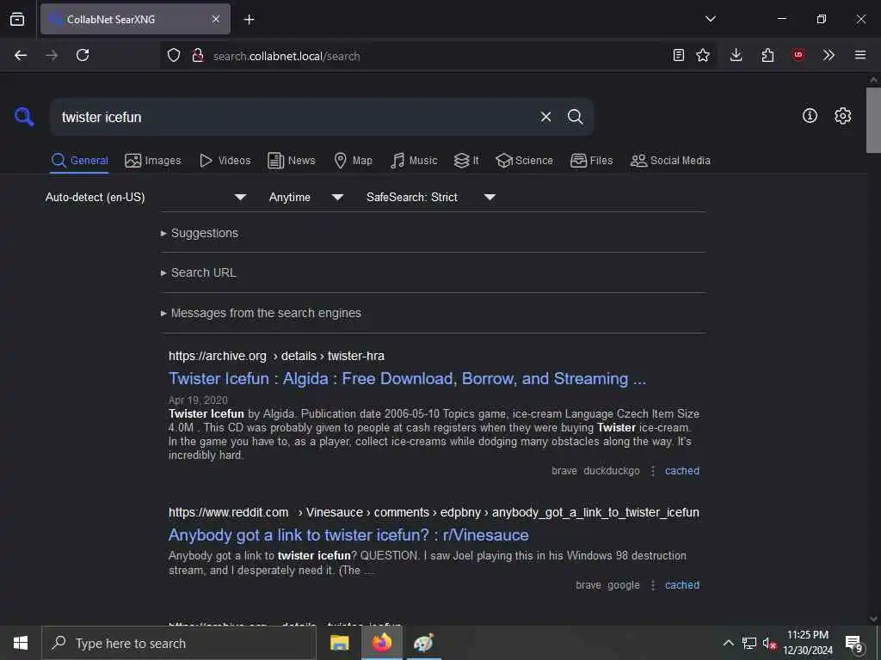881x660 pixels.
Task: Close the CollabNet SearXNG tab
Action: click(x=216, y=19)
